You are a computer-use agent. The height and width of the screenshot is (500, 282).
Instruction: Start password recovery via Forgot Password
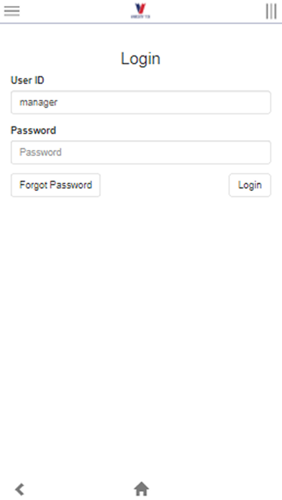pos(55,185)
